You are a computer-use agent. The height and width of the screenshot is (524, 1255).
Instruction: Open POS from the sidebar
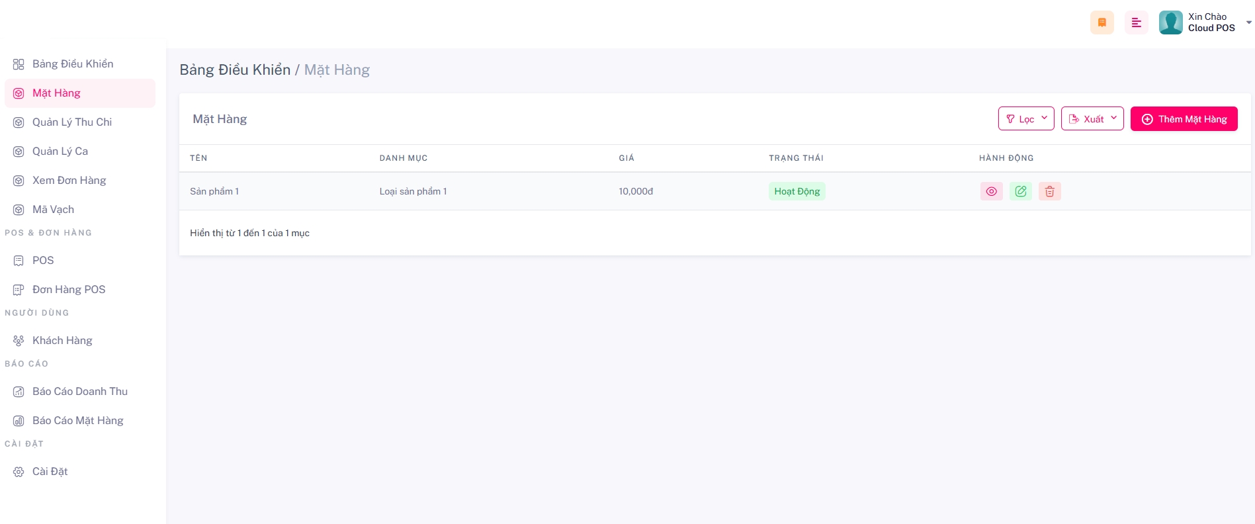pos(43,260)
